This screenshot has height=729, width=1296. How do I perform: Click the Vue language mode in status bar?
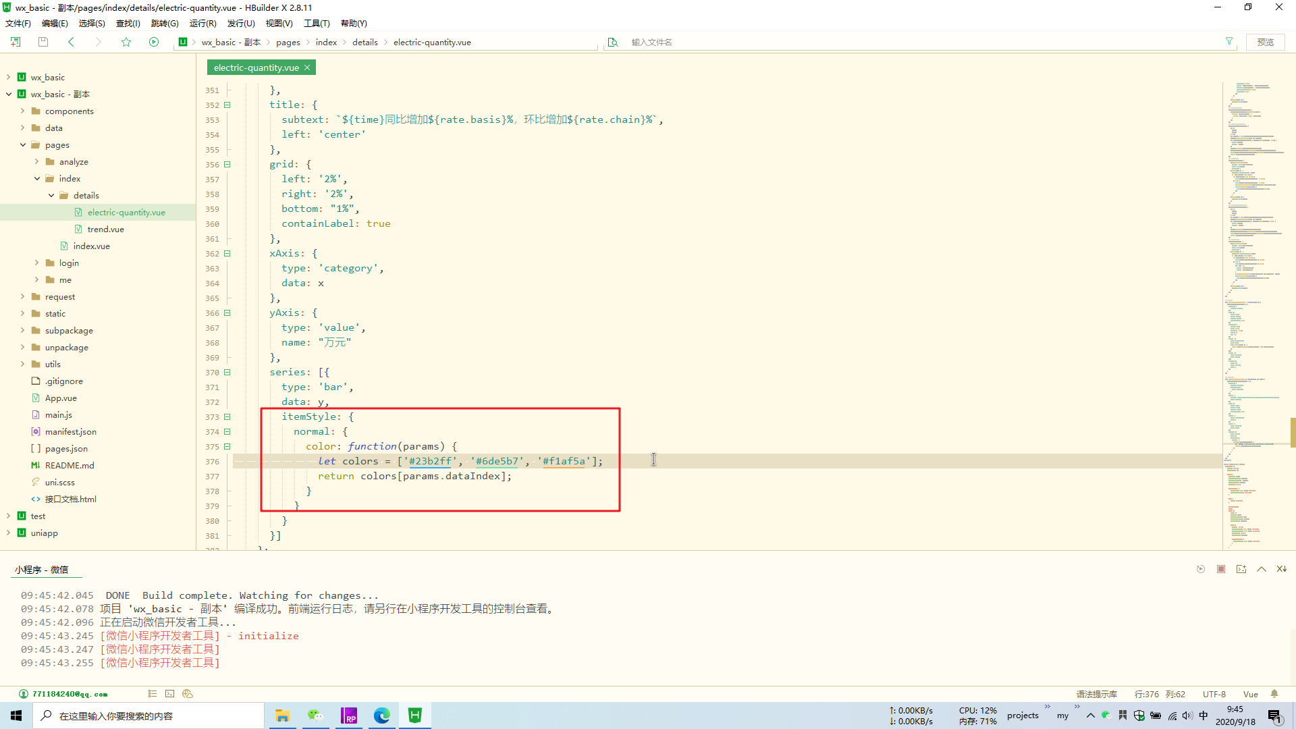pos(1251,694)
